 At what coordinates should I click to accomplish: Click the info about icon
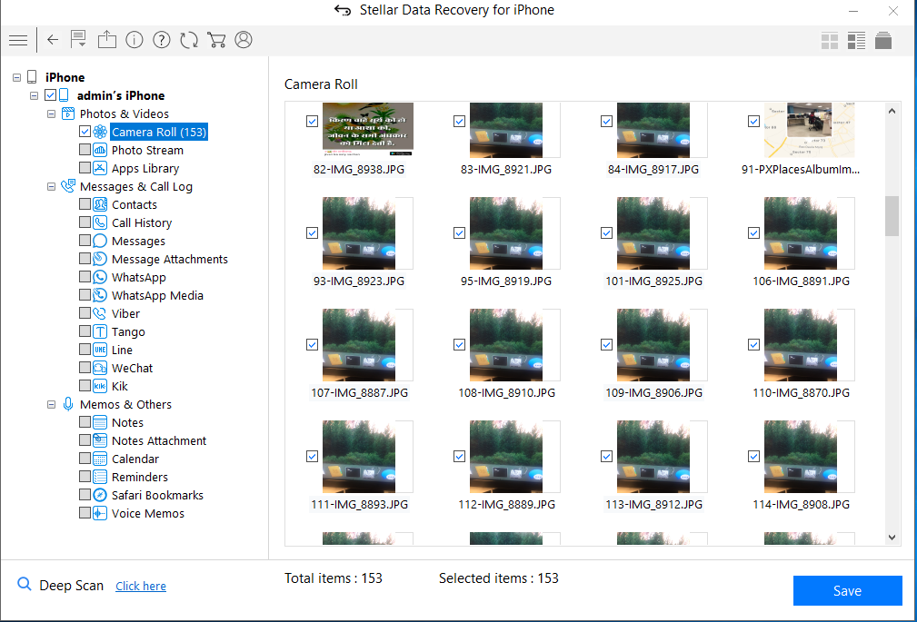[x=135, y=40]
